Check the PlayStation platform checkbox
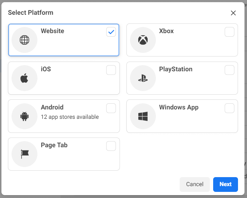The image size is (247, 198). (229, 70)
